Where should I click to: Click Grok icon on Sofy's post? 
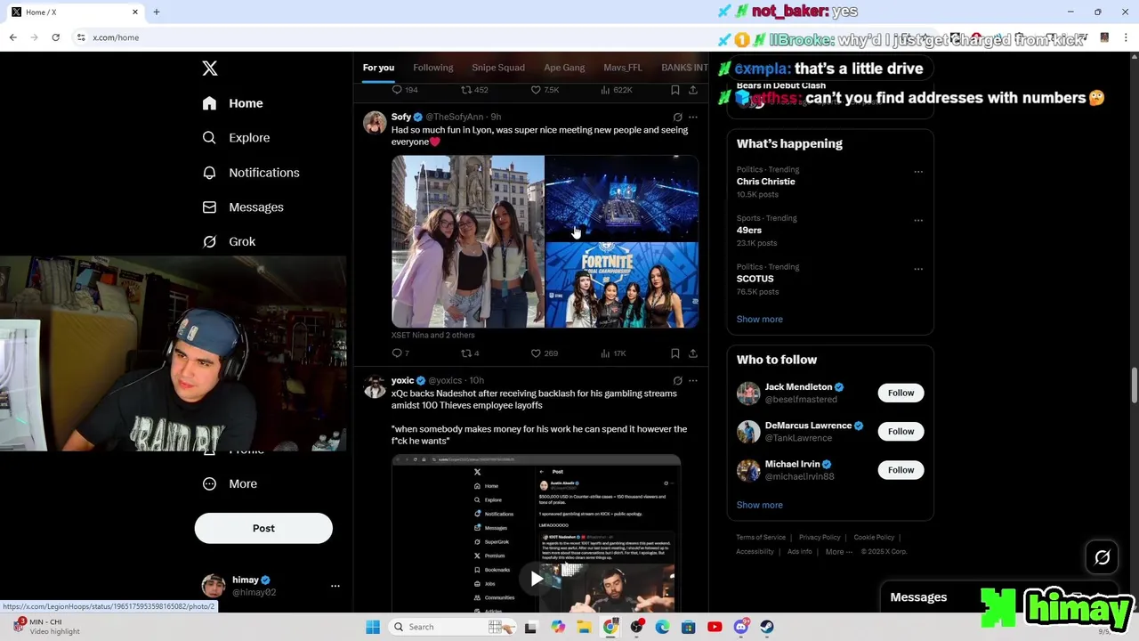point(677,118)
